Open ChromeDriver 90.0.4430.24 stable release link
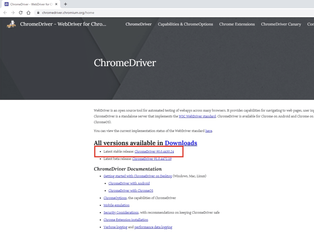The image size is (314, 234). pyautogui.click(x=154, y=151)
